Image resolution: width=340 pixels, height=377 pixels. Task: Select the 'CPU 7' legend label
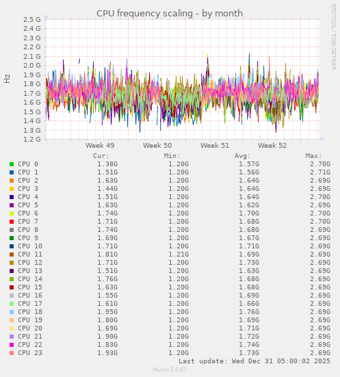point(28,222)
